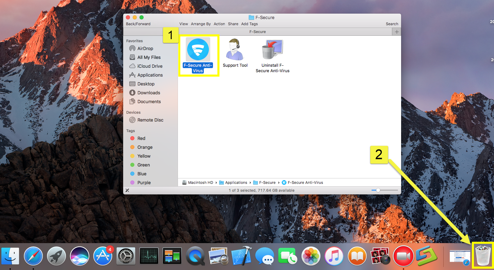Click Applications in the path bar

(236, 182)
